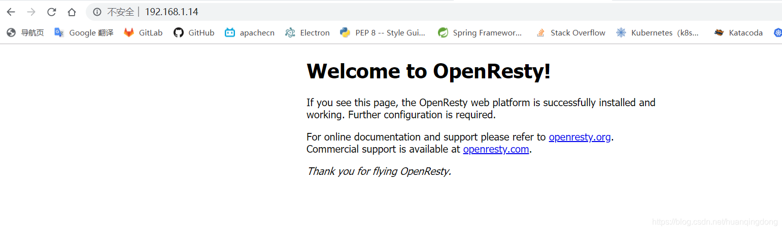
Task: Open the PEP 8 Style Guide bookmark
Action: pyautogui.click(x=383, y=33)
